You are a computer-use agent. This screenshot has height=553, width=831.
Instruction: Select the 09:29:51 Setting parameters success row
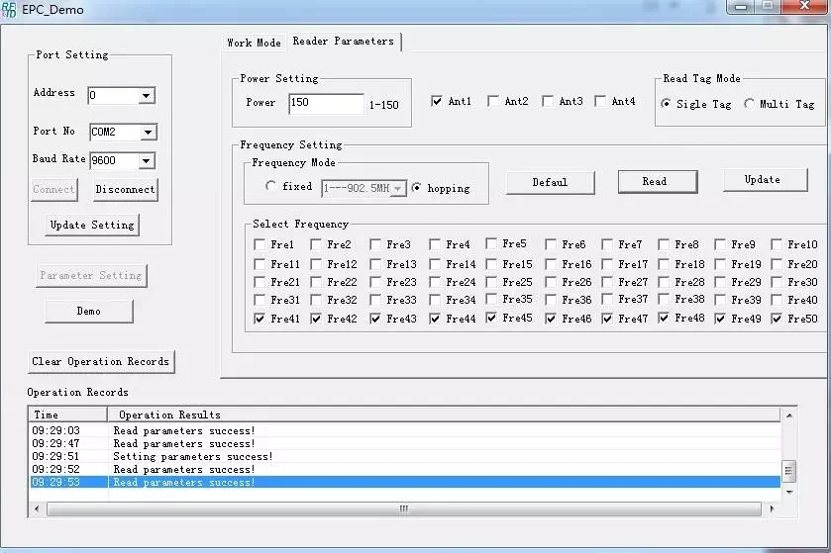192,457
